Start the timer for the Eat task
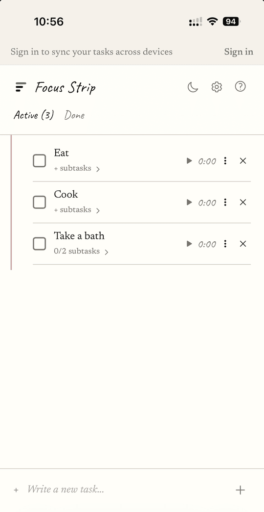The width and height of the screenshot is (264, 512). tap(189, 161)
